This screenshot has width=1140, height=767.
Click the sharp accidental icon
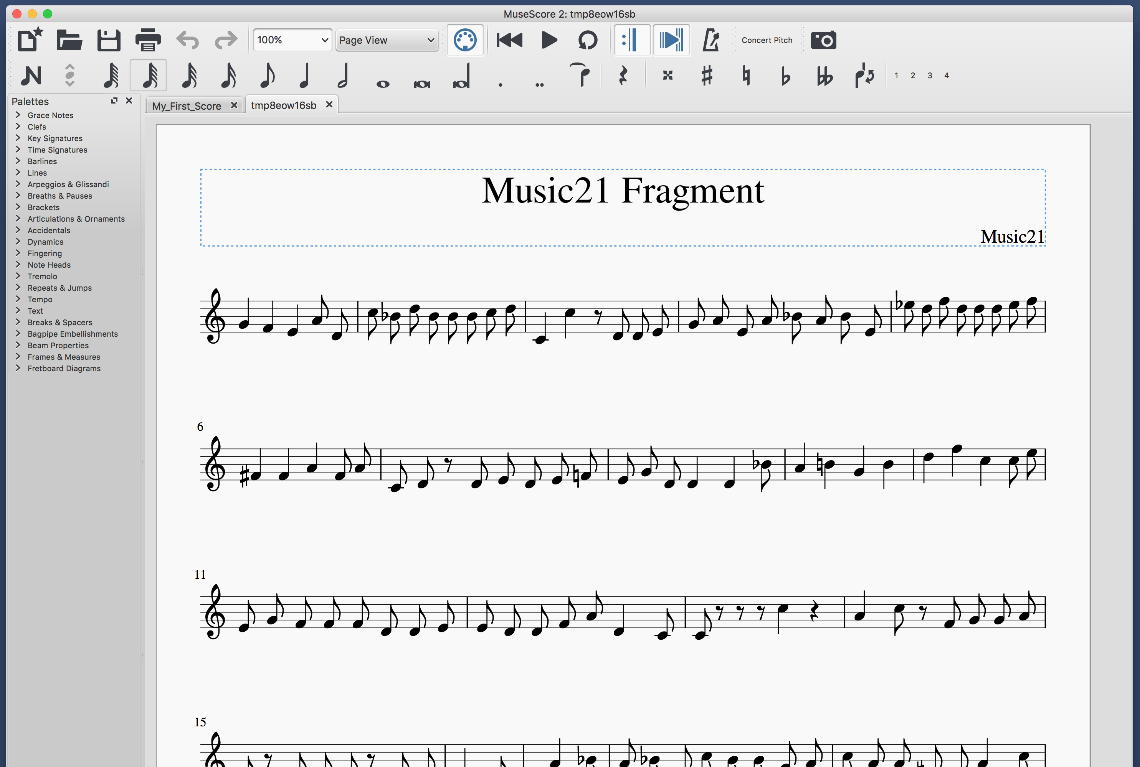(x=706, y=76)
